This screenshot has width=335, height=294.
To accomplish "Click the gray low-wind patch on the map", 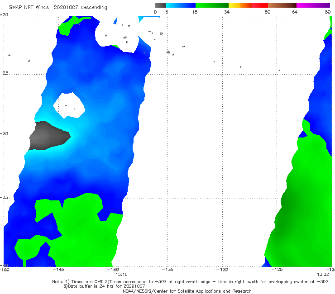I will (x=48, y=136).
